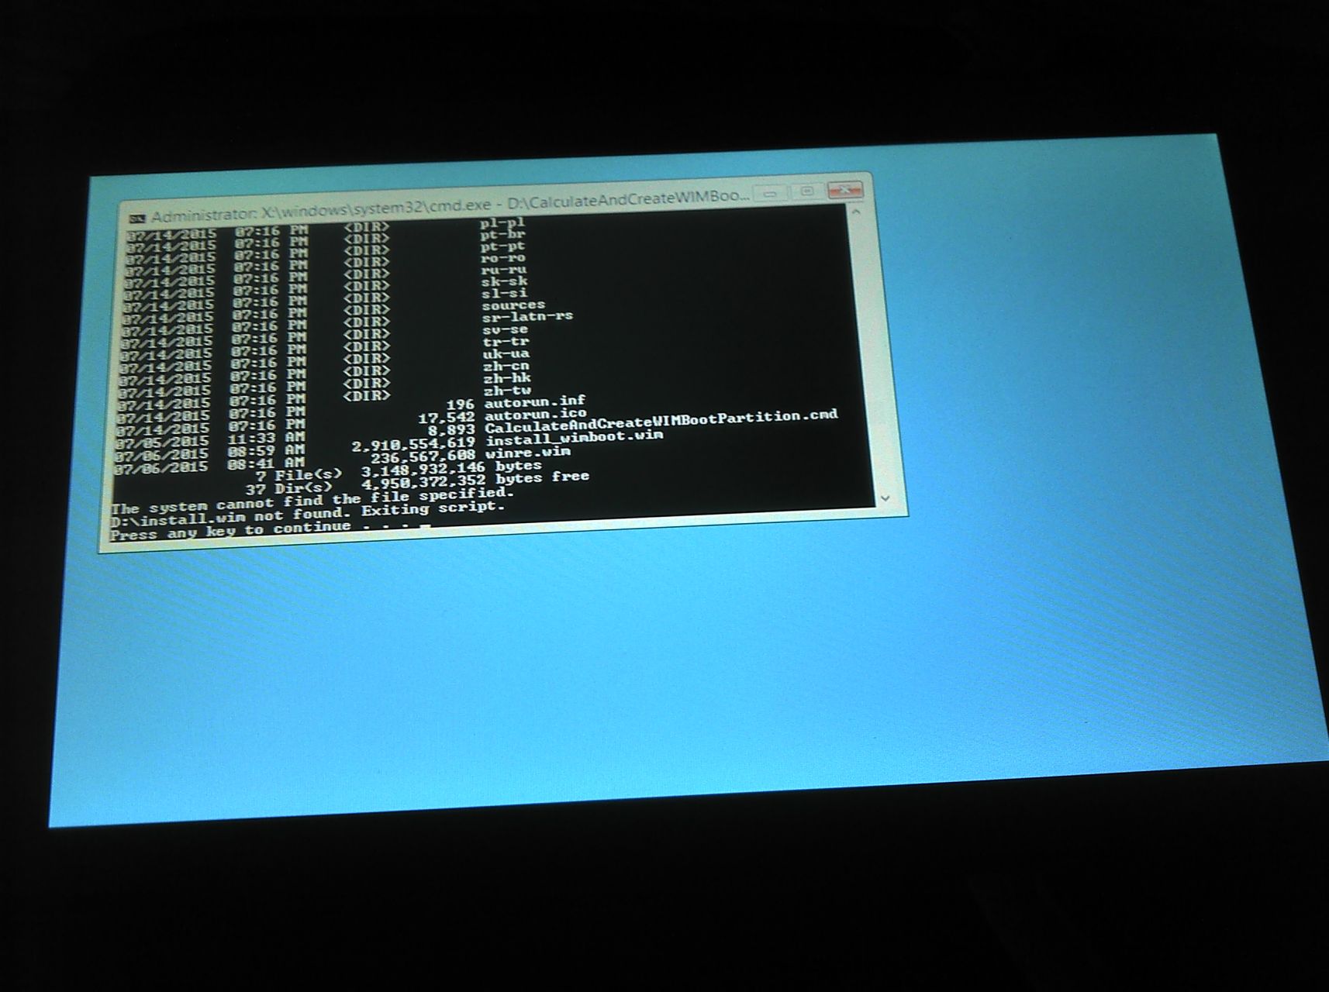Click the 'autorun.inf' file name
This screenshot has height=992, width=1329.
point(535,402)
